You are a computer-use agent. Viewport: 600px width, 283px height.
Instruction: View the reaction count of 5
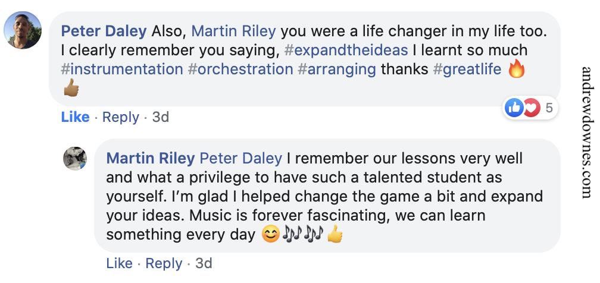[549, 108]
